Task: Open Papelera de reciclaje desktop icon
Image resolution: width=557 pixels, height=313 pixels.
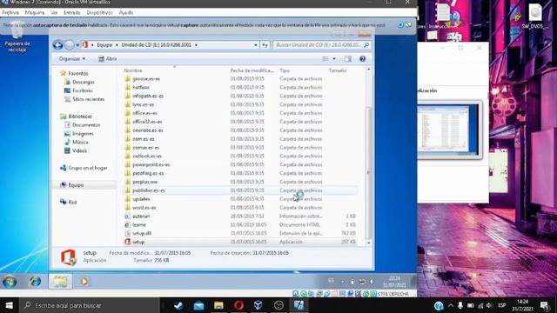Action: tap(17, 37)
